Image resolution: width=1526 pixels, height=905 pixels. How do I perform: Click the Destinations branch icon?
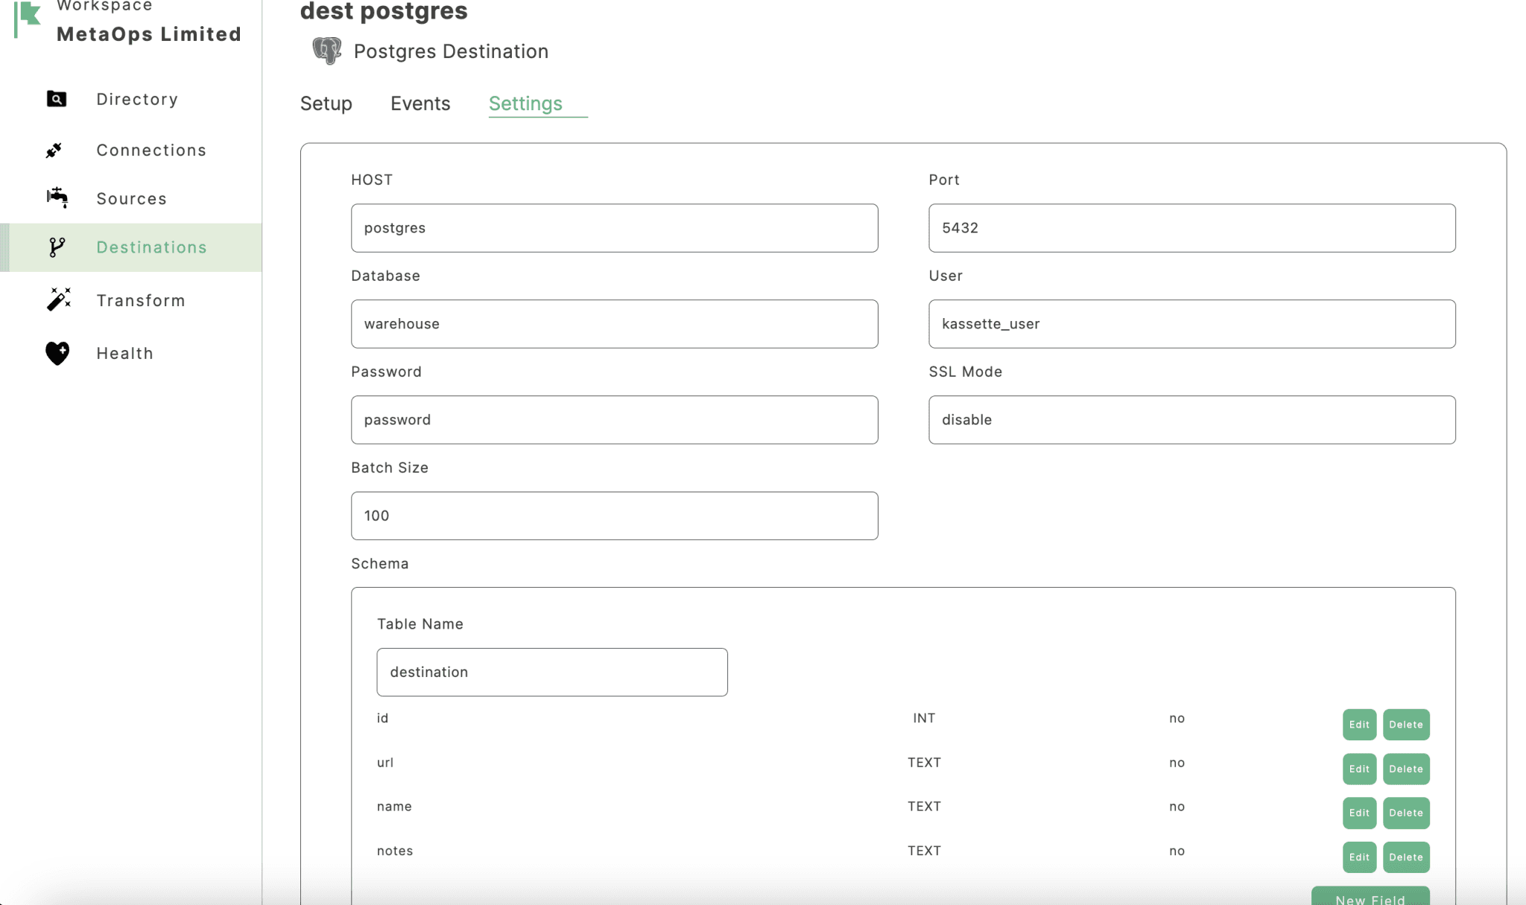[57, 247]
